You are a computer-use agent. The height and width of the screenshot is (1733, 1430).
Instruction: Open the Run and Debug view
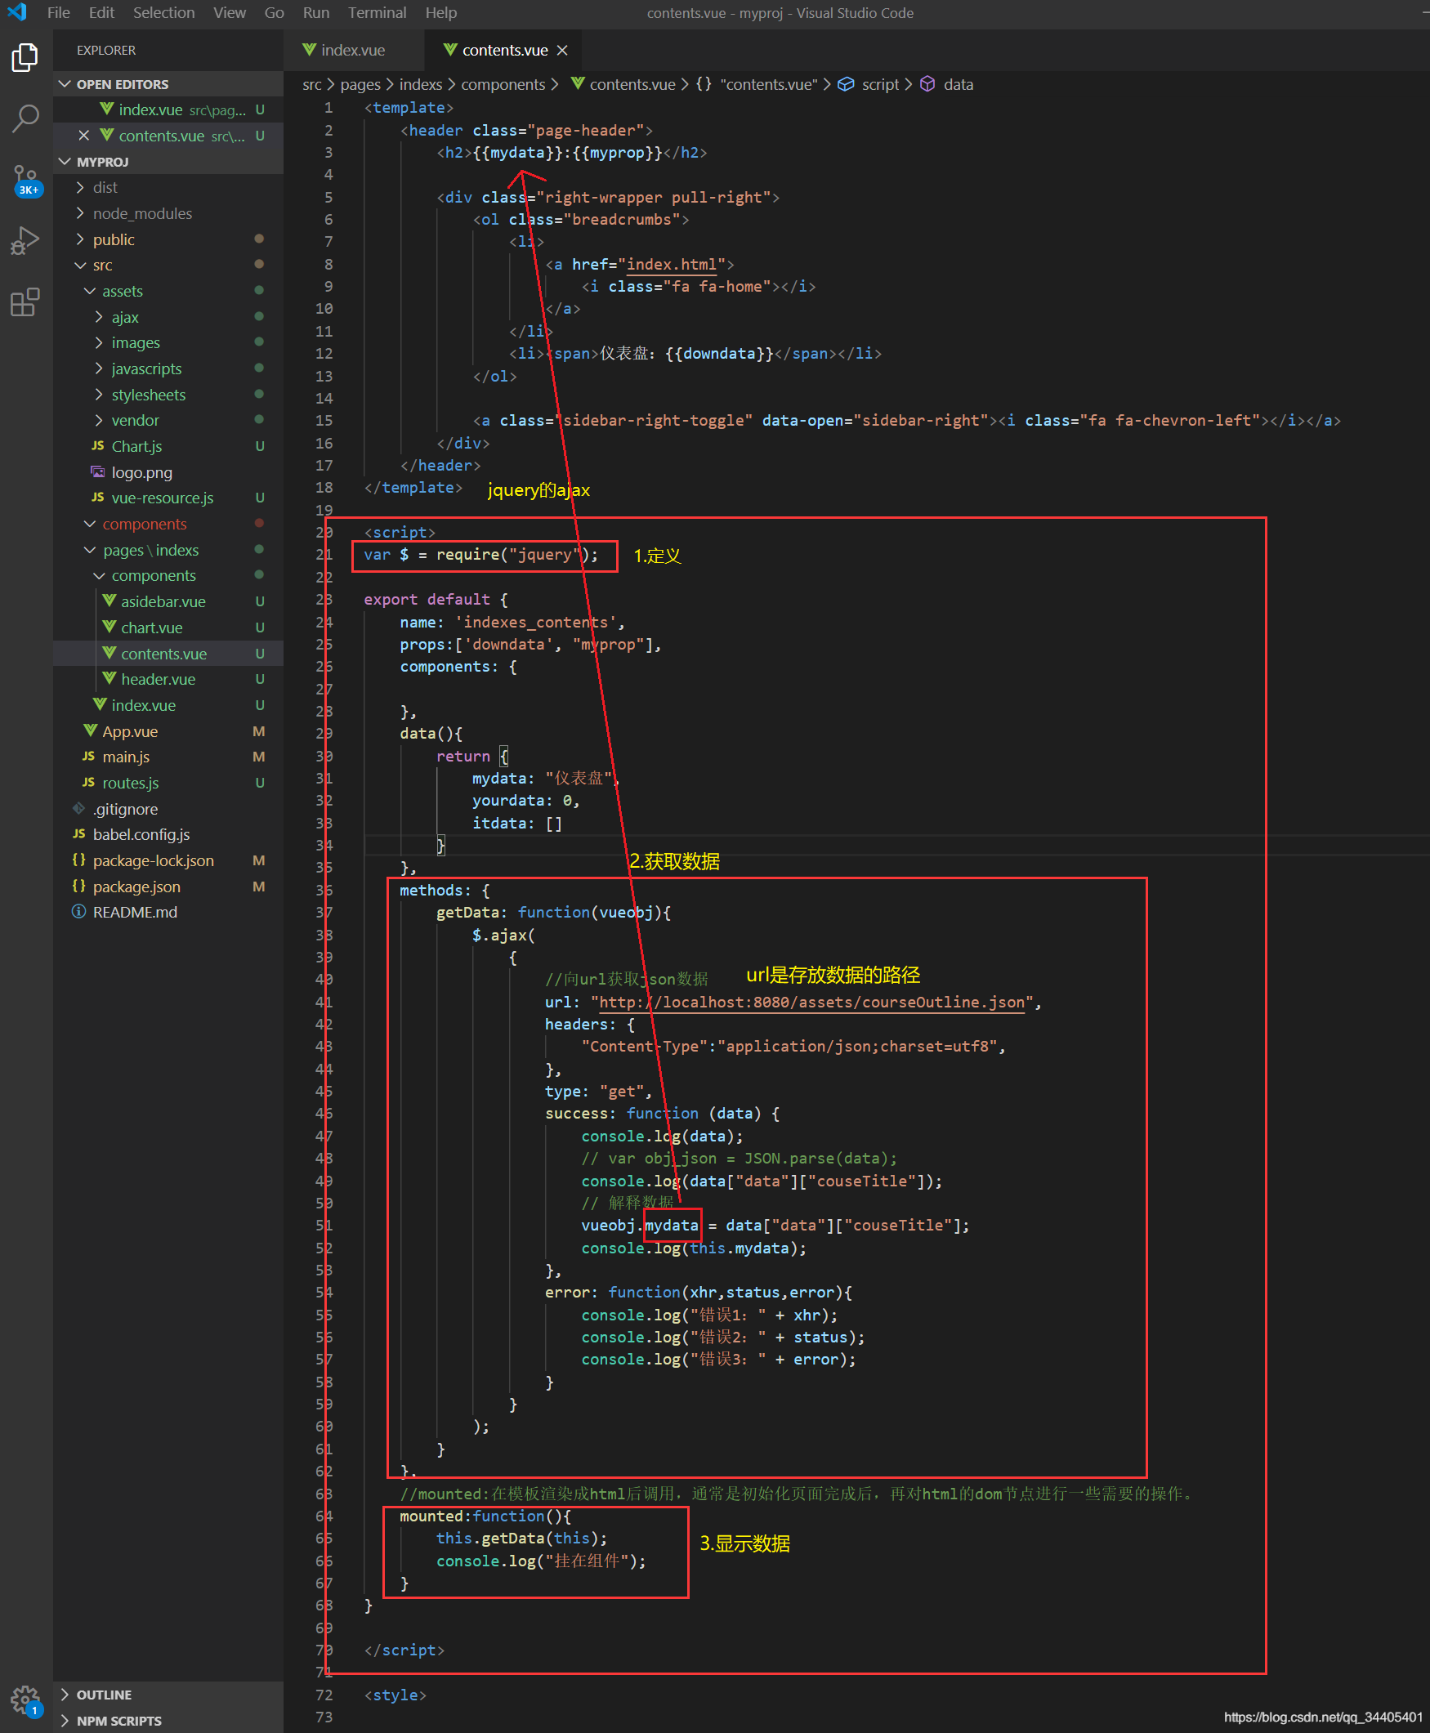tap(25, 240)
